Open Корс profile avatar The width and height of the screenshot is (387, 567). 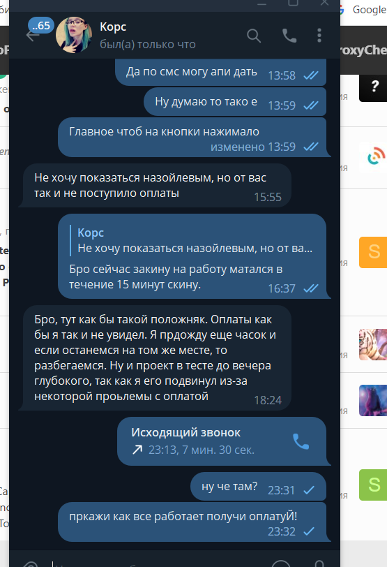click(x=74, y=35)
